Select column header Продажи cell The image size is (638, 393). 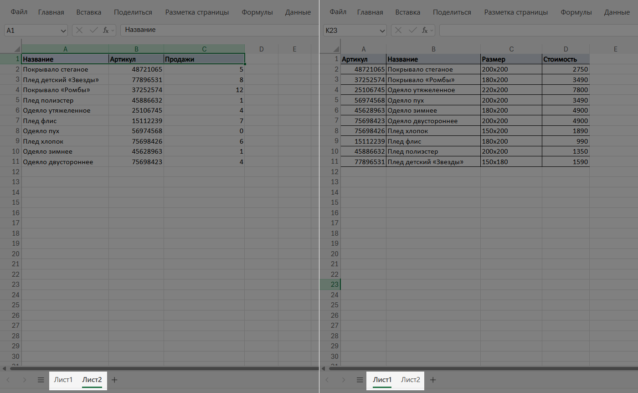204,59
